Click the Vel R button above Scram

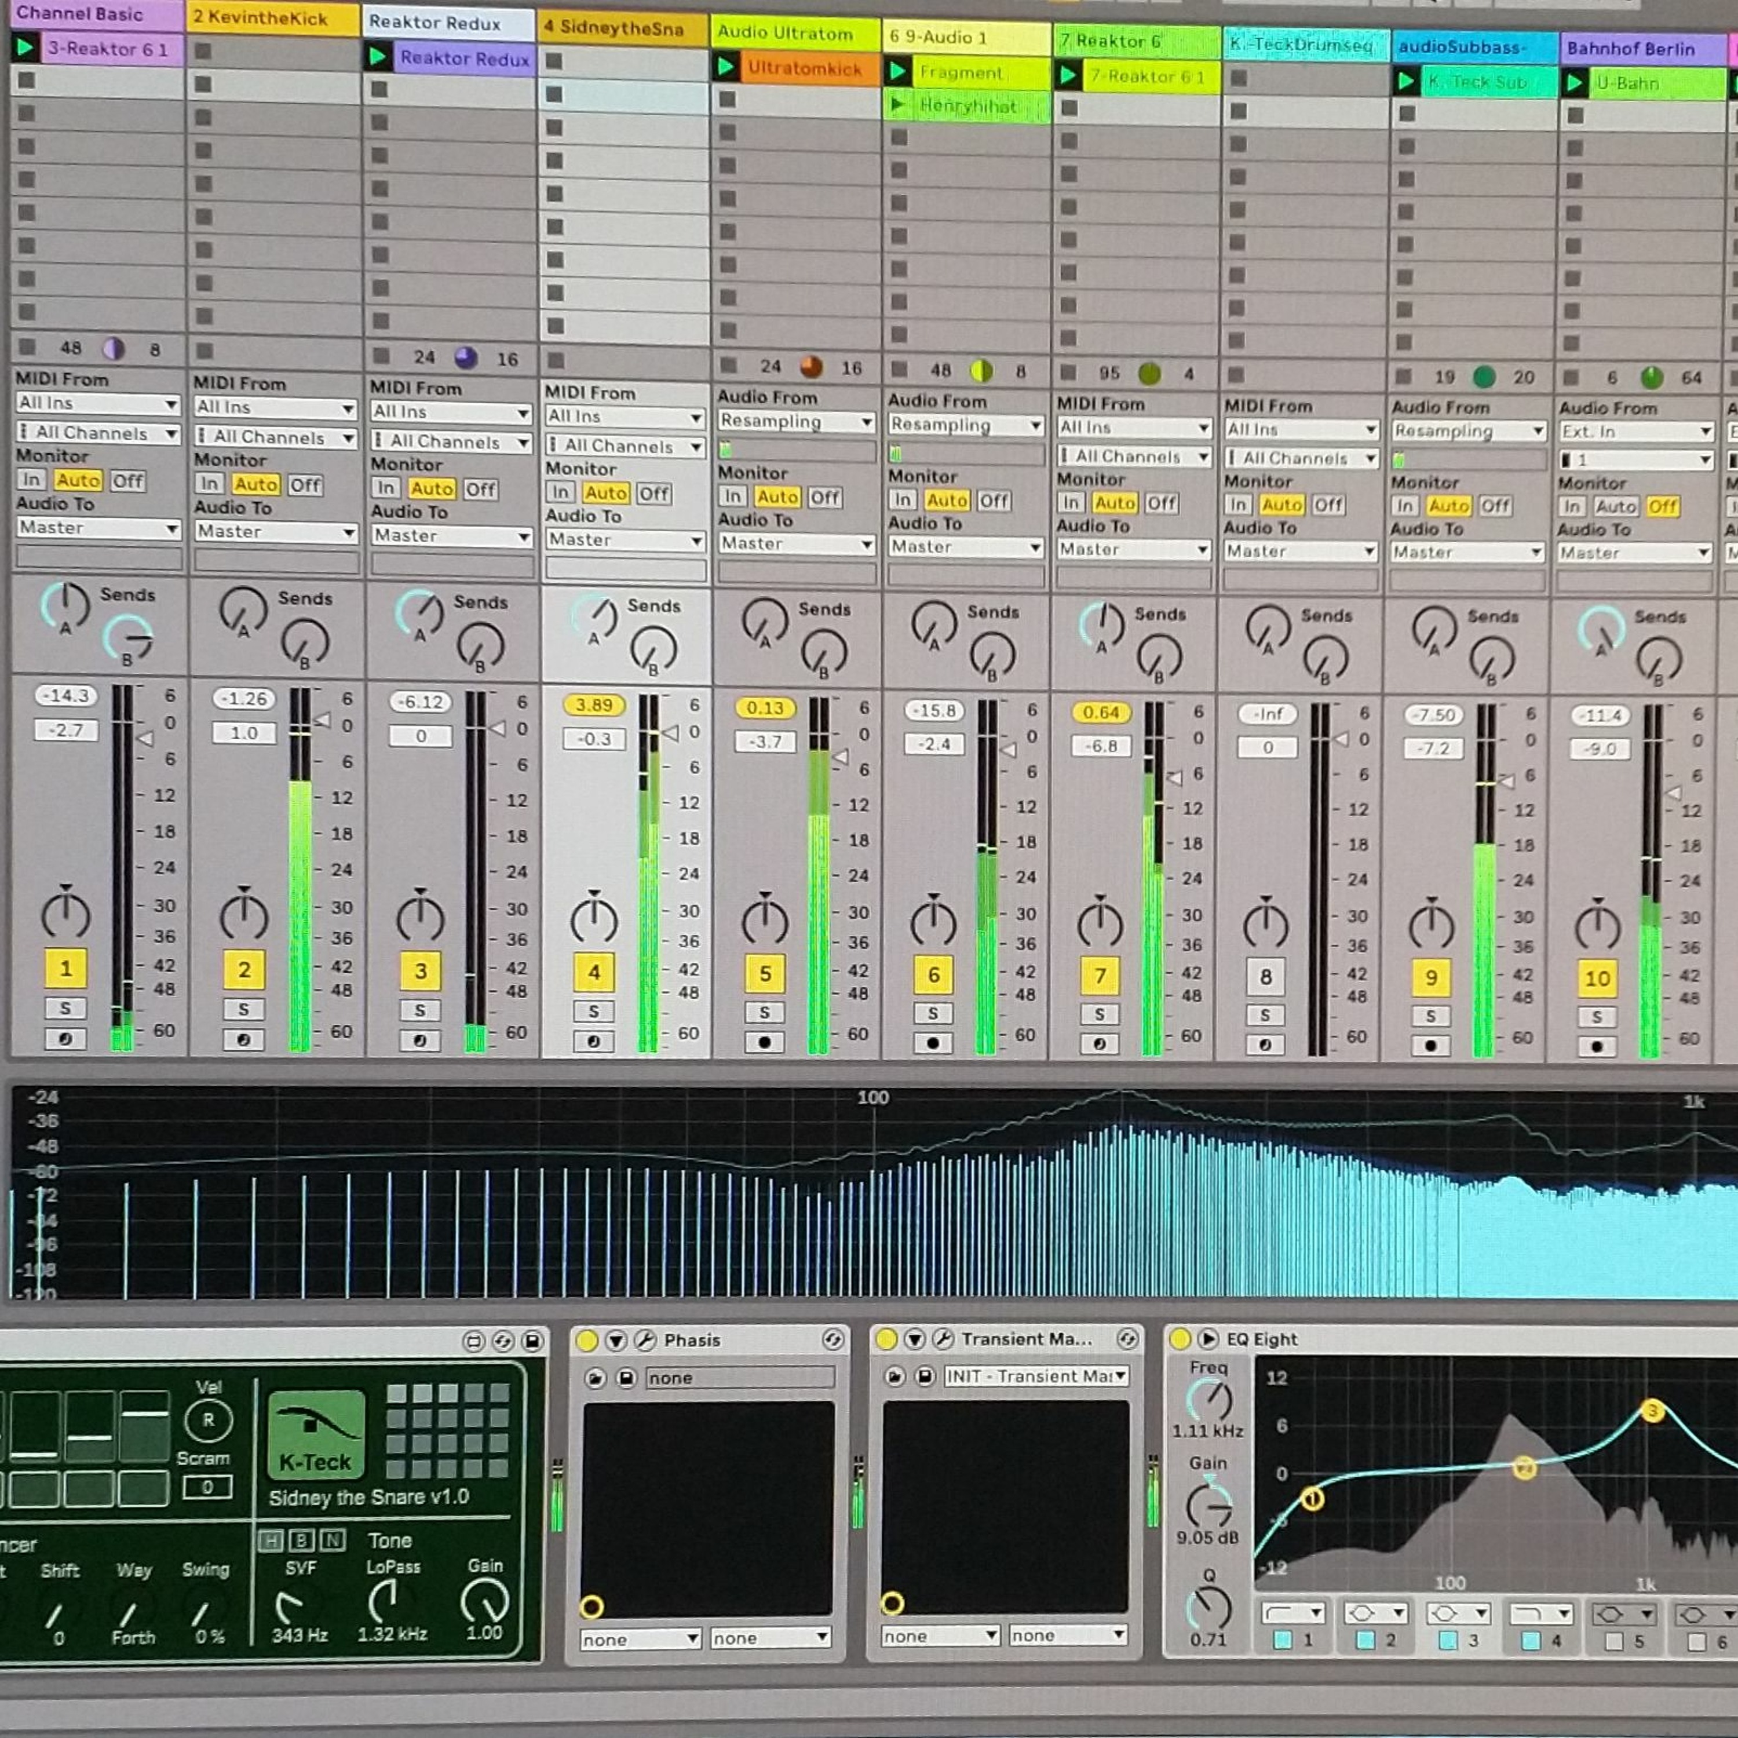tap(208, 1421)
